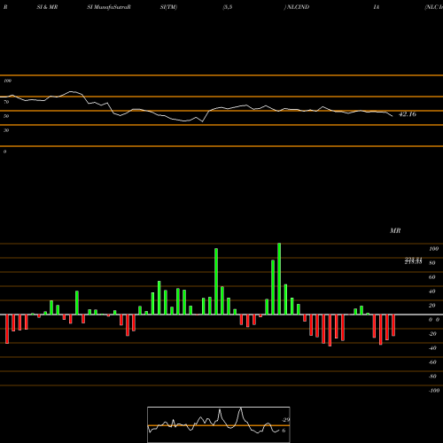Click the header text ') NLCIND'
The image size is (443, 443).
[x=297, y=7]
